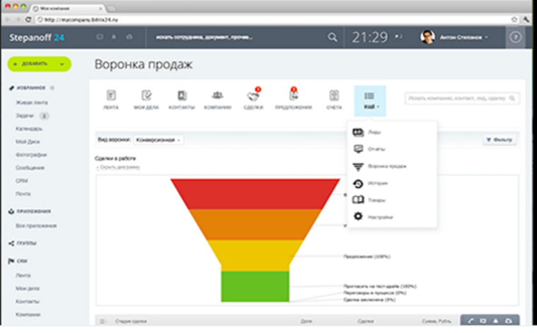Click the Лиды icon in dropdown
Viewport: 537px width, 333px height.
358,132
